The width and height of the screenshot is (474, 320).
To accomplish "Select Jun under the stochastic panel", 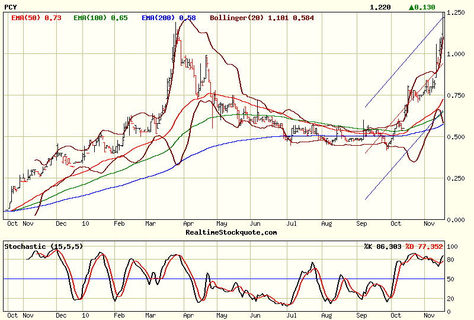I will point(255,315).
